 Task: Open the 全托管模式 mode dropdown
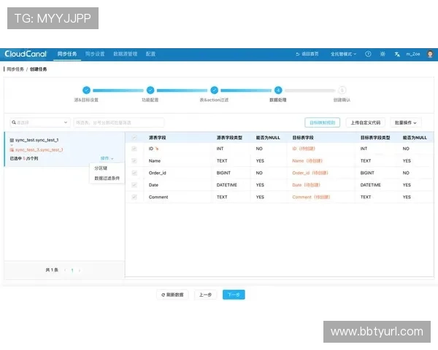(x=343, y=54)
